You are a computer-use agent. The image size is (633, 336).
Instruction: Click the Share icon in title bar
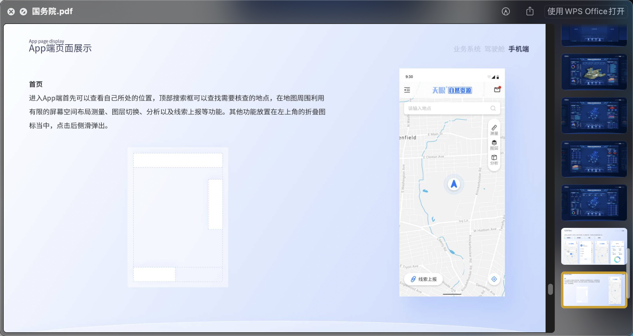[x=530, y=11]
